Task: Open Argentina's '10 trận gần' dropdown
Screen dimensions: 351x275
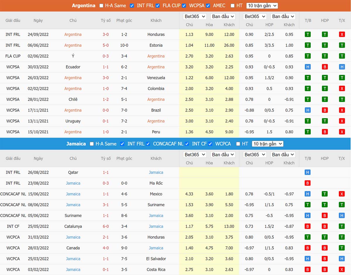Action: [262, 6]
